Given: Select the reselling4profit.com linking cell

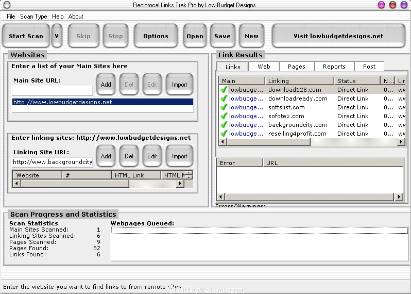Looking at the screenshot, I should coord(297,134).
